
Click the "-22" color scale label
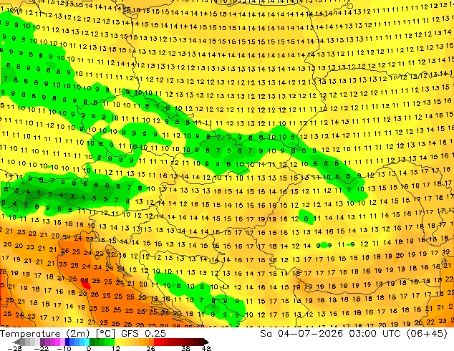pyautogui.click(x=41, y=348)
